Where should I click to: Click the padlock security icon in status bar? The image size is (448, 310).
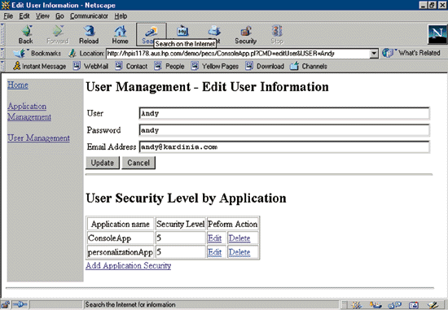pos(5,305)
